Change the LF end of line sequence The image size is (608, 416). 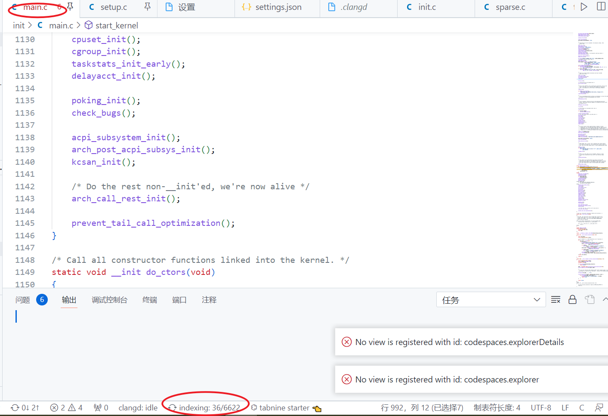pos(565,407)
